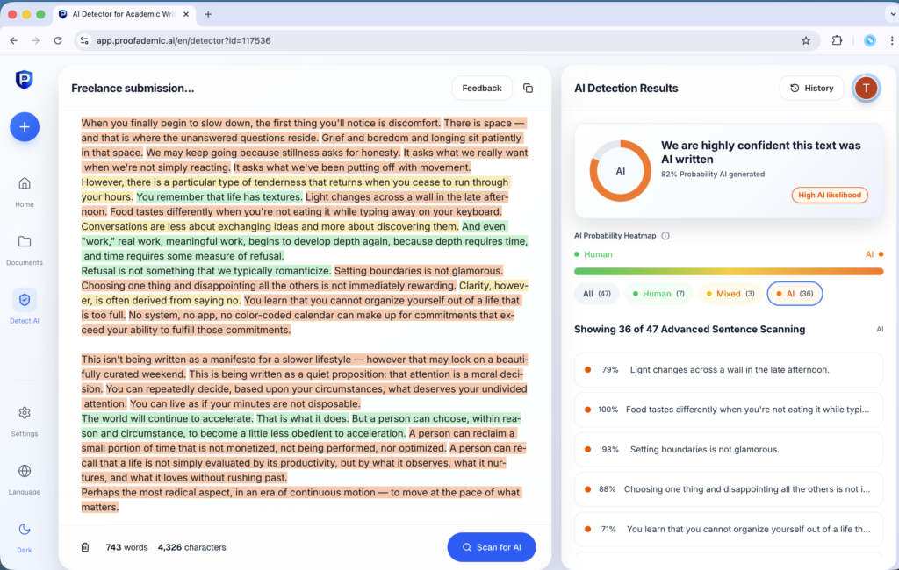899x570 pixels.
Task: Click the yellow sentence beginning 'However, there is a particular'
Action: point(295,182)
